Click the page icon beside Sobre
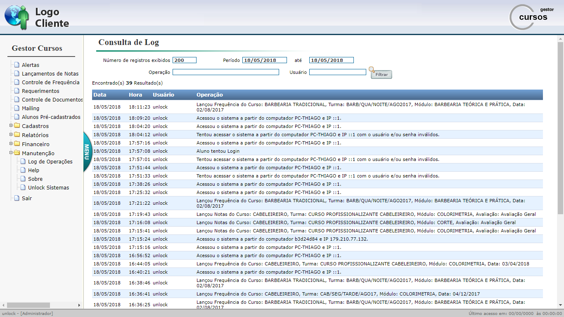The width and height of the screenshot is (564, 317). 23,179
